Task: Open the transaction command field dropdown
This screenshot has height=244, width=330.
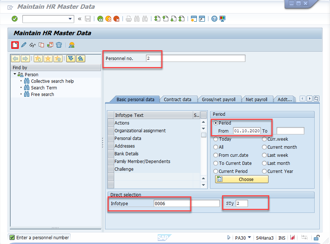Action: tap(70, 19)
